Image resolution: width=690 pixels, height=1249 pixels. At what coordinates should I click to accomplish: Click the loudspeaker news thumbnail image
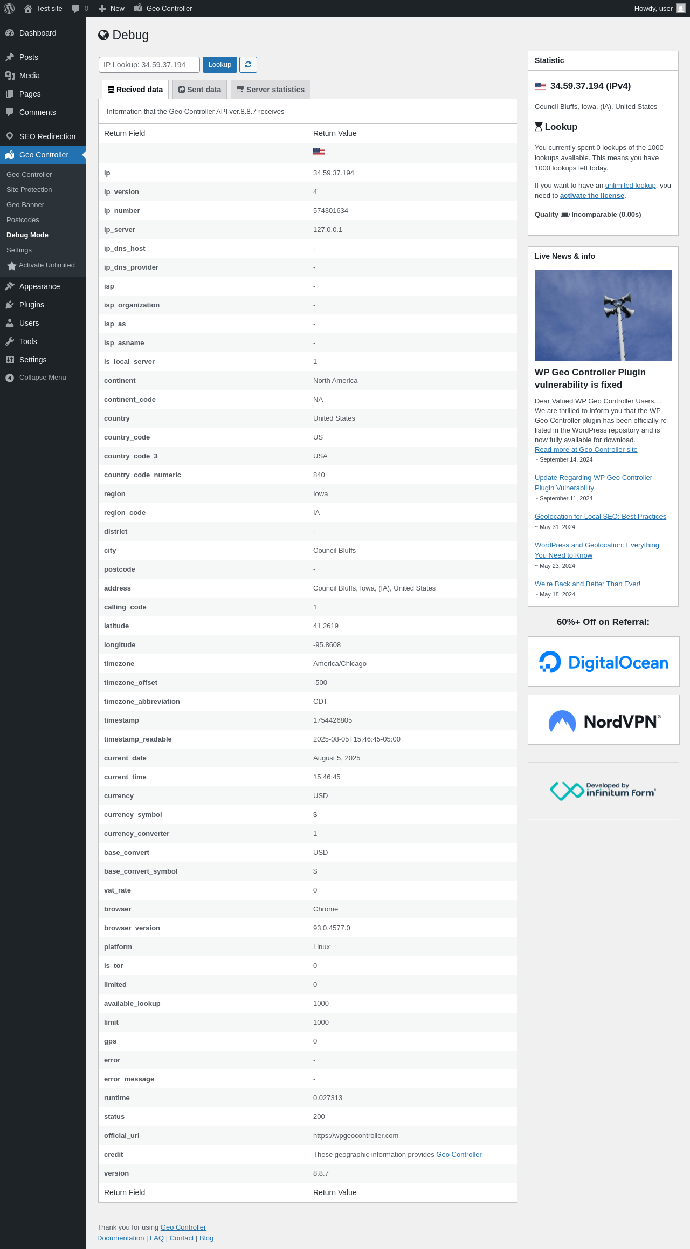603,315
